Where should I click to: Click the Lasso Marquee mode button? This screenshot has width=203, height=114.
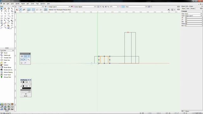pos(37,10)
